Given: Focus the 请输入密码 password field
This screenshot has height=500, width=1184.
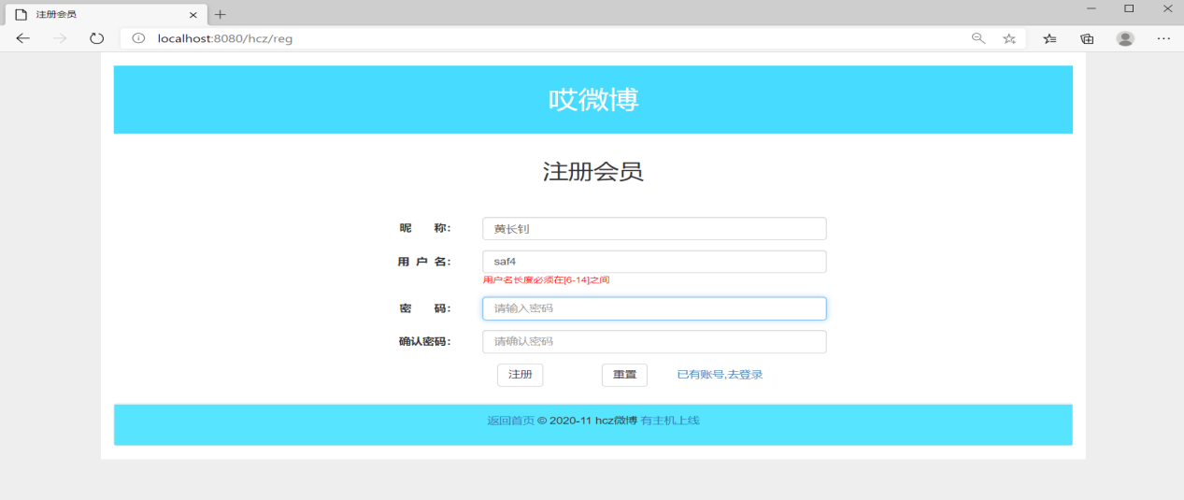Looking at the screenshot, I should 654,308.
